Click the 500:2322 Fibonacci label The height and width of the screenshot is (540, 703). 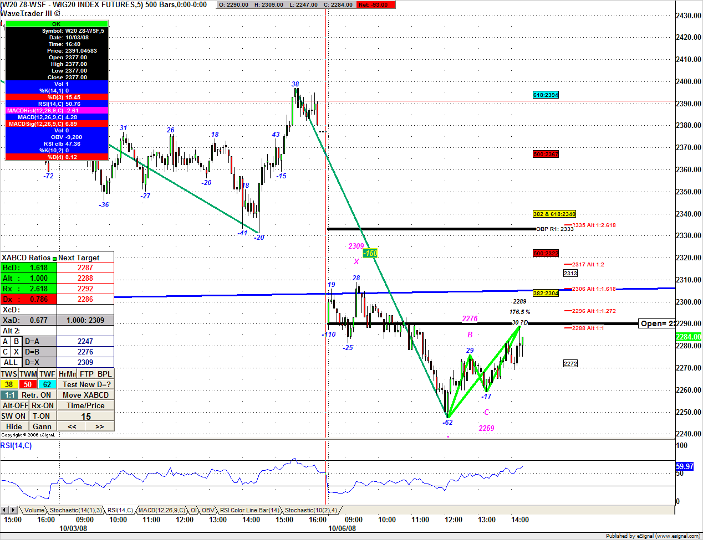click(x=546, y=254)
